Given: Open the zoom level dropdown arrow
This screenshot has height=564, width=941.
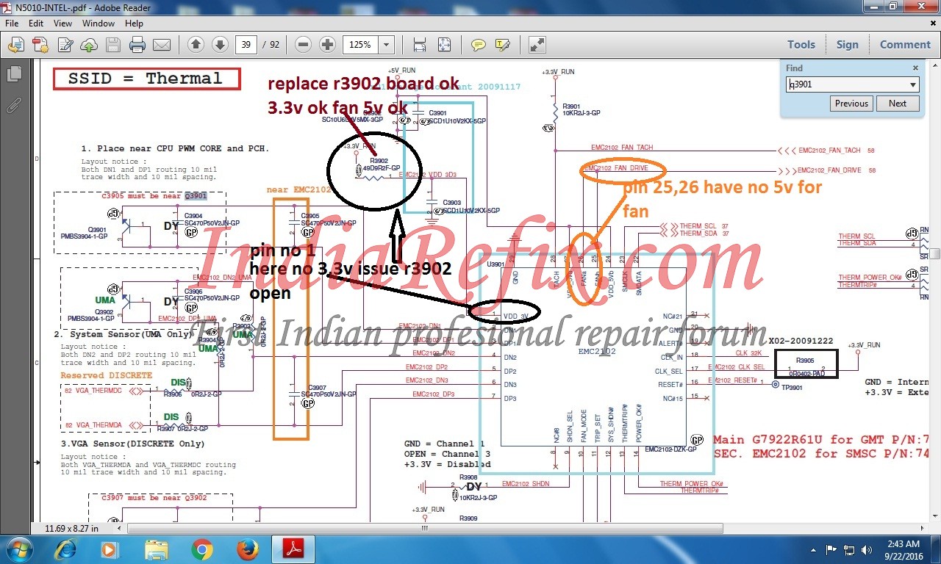Looking at the screenshot, I should (x=387, y=45).
